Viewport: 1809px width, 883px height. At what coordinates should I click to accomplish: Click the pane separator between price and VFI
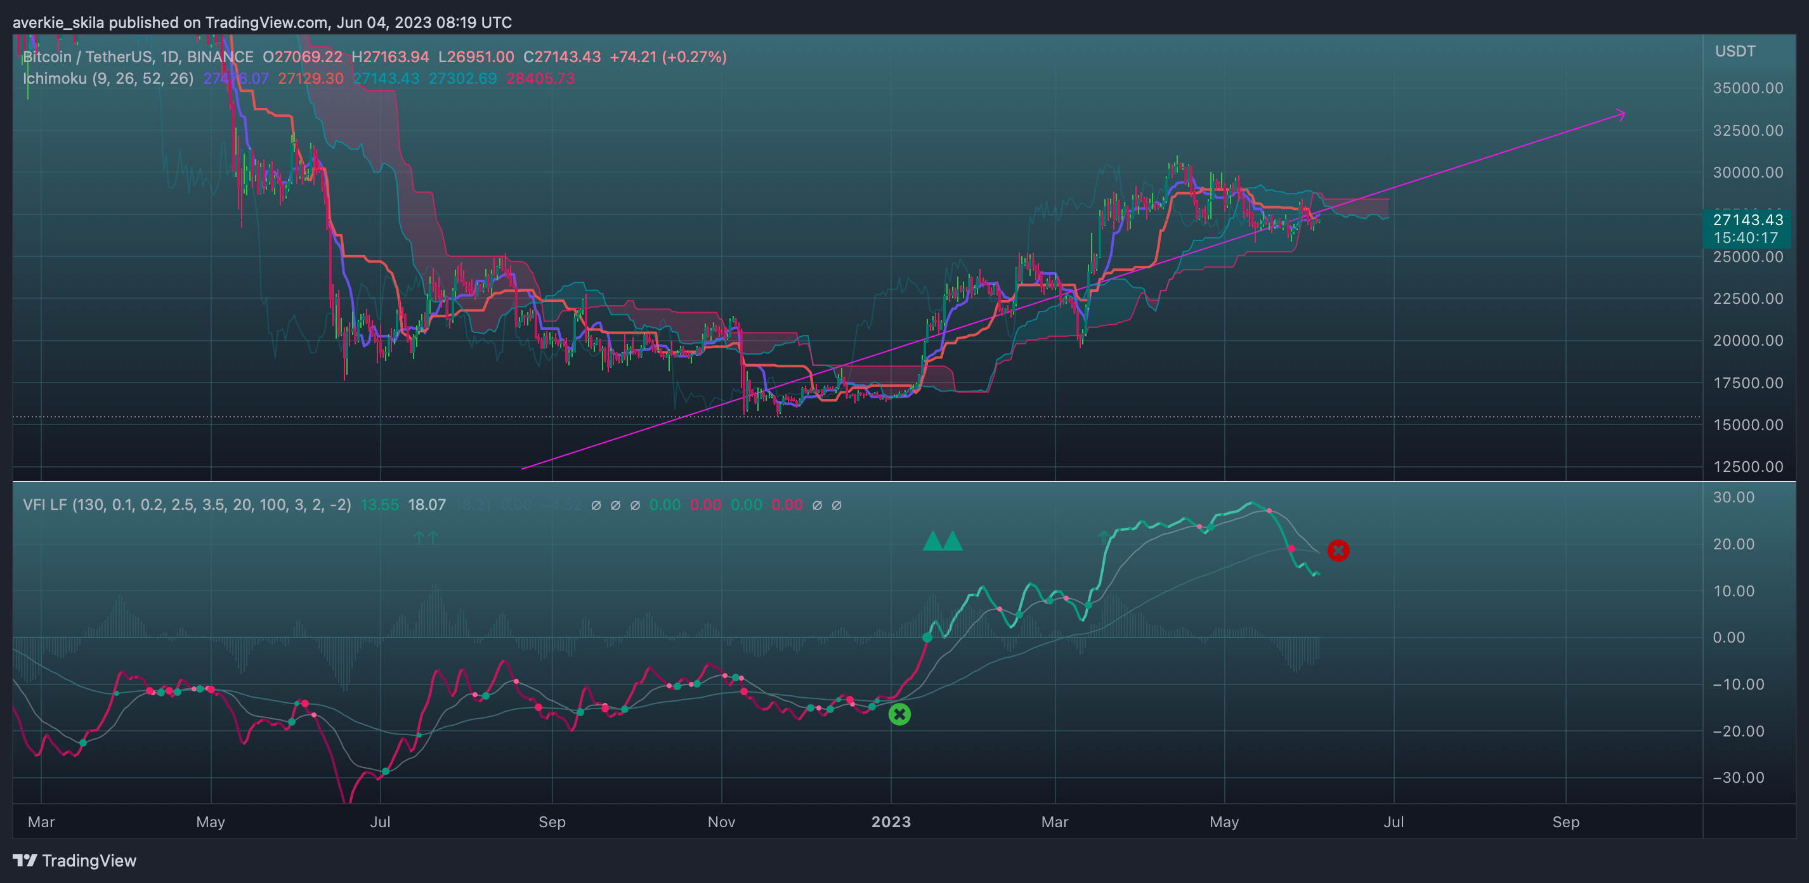coord(904,481)
